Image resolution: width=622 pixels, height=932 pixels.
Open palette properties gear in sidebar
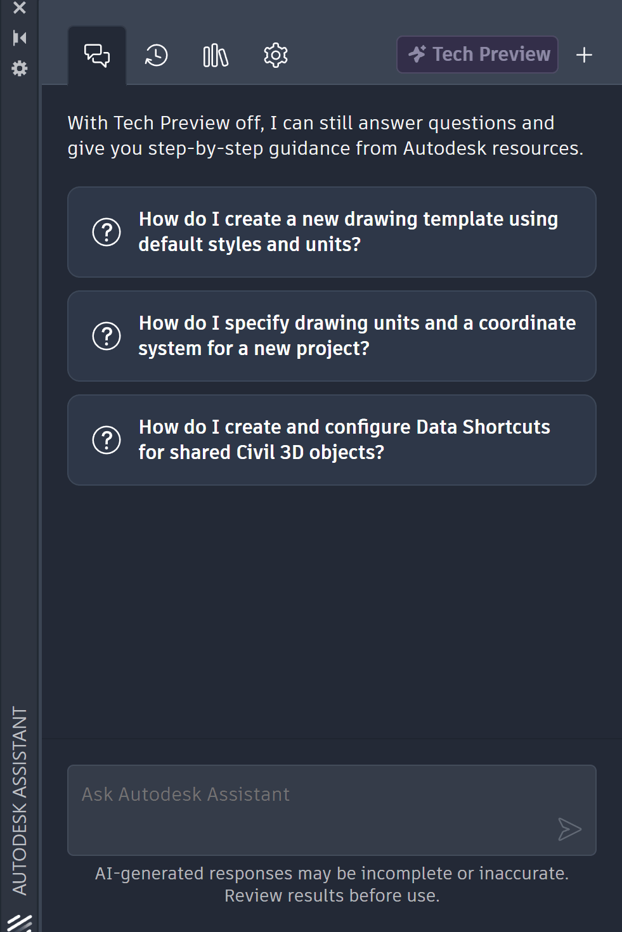pyautogui.click(x=20, y=68)
